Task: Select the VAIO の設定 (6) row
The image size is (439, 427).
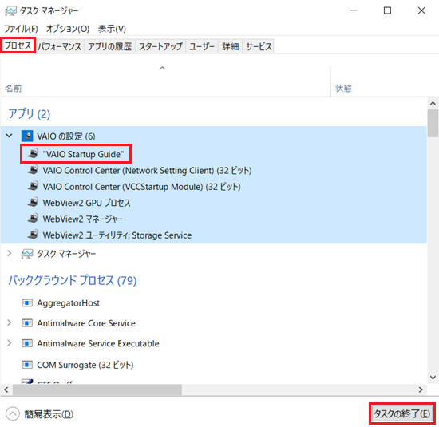Action: [214, 136]
